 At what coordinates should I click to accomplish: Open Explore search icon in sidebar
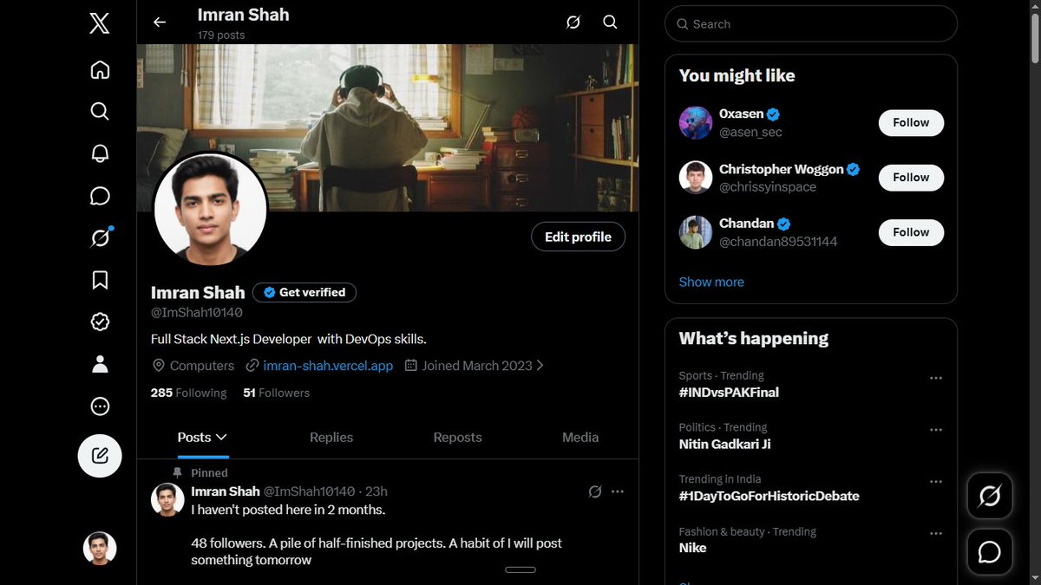pyautogui.click(x=100, y=111)
